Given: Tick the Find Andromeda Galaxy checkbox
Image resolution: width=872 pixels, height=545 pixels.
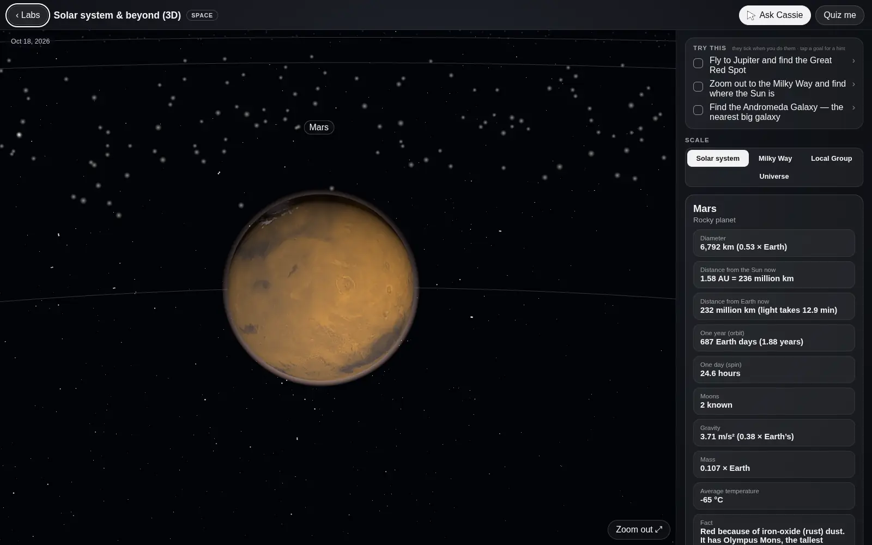Looking at the screenshot, I should coord(698,110).
